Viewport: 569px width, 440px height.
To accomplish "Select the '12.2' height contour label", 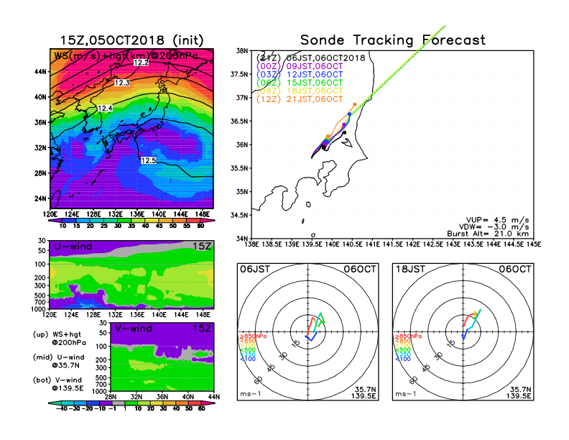I will (141, 63).
